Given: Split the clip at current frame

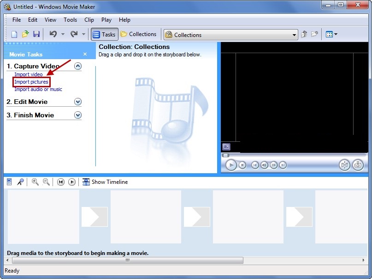Looking at the screenshot, I should tap(344, 165).
